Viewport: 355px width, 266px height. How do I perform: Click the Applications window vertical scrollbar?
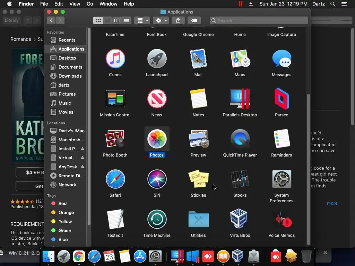308,169
